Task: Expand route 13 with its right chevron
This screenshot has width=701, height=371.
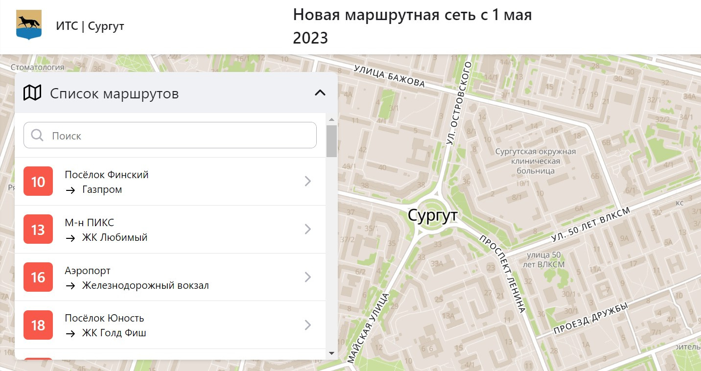Action: tap(308, 229)
